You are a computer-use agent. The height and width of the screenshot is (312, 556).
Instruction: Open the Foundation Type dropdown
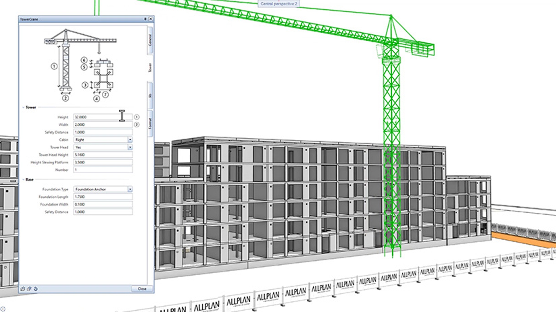pyautogui.click(x=130, y=189)
